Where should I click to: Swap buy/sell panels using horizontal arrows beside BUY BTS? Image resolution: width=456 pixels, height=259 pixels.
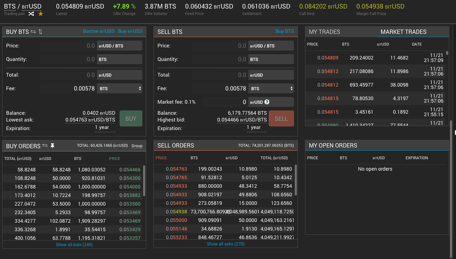click(33, 32)
